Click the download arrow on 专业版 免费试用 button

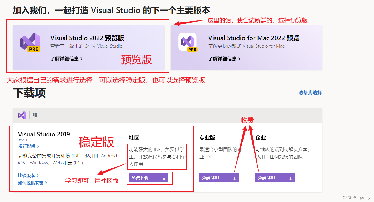pyautogui.click(x=234, y=178)
